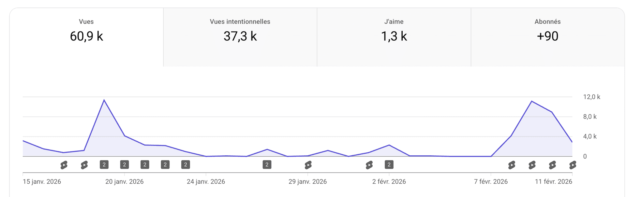
Task: Open the 2-video badge under the January peak
Action: tap(104, 165)
